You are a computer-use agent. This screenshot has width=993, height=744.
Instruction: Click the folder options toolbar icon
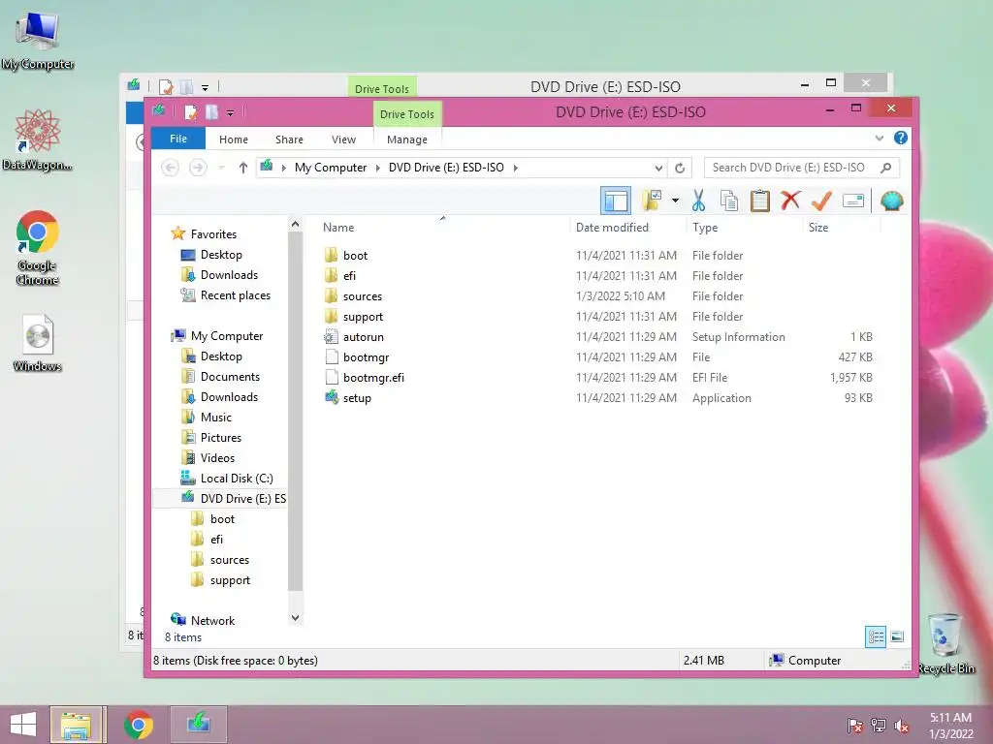pos(652,201)
